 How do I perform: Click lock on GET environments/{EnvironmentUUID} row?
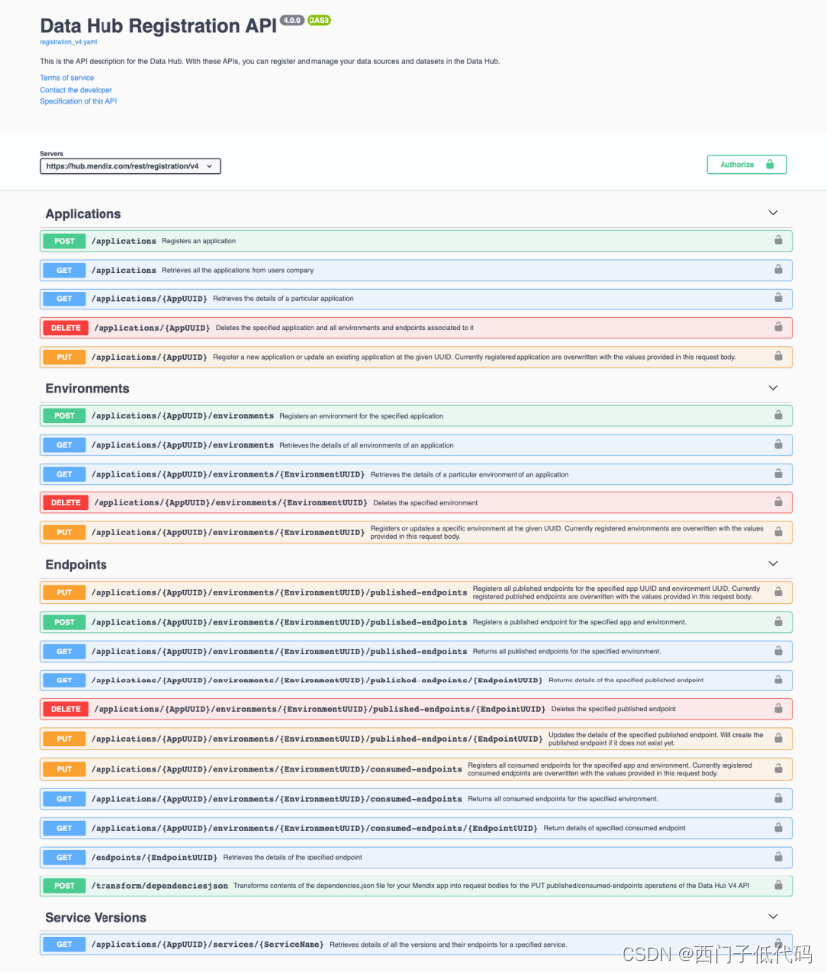778,473
